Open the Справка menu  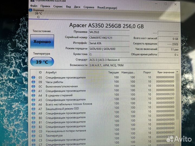89,7
